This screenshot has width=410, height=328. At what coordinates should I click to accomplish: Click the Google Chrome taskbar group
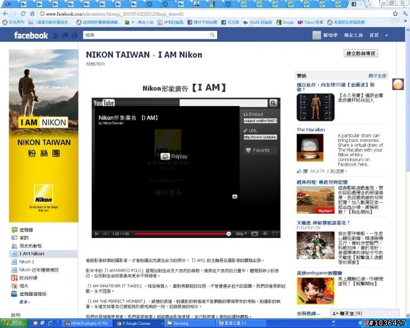click(138, 324)
